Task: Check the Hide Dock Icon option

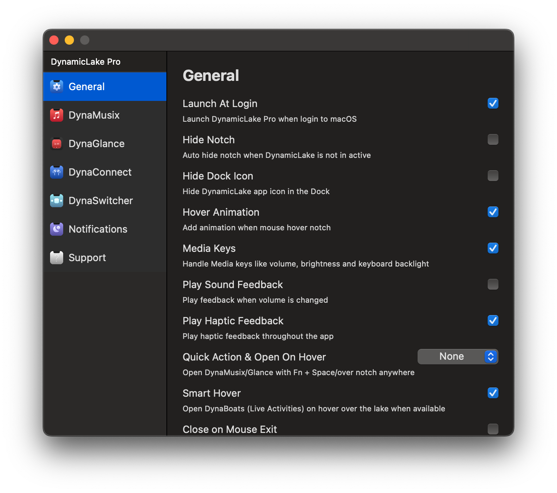Action: [x=493, y=176]
